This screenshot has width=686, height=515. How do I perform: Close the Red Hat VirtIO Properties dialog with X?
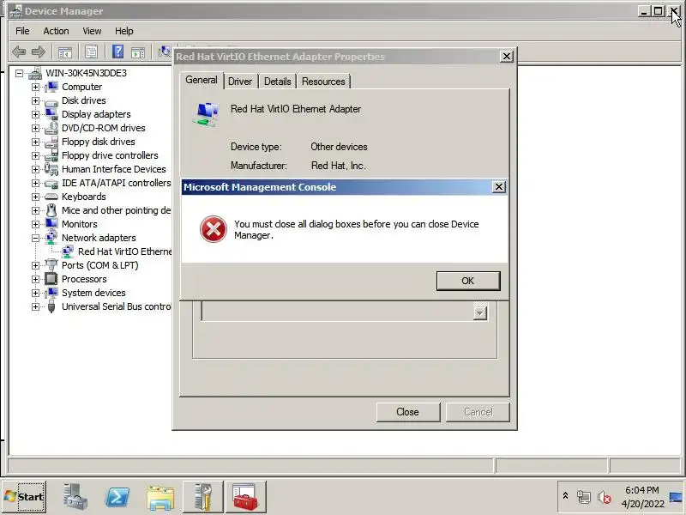tap(507, 57)
